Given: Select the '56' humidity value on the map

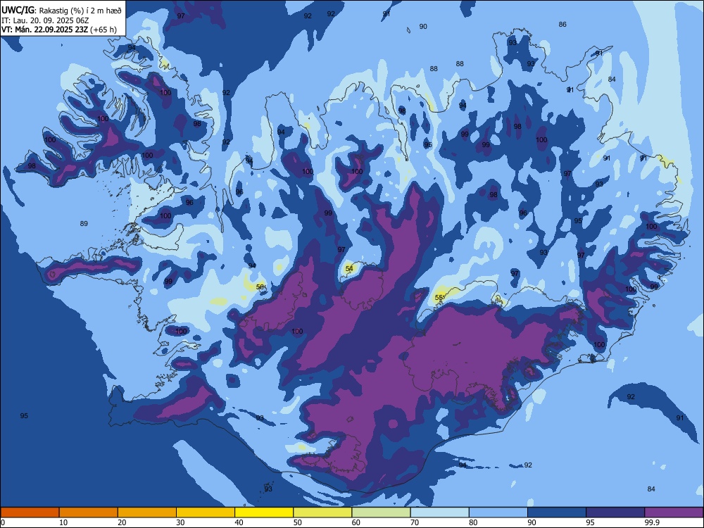Looking at the screenshot, I should click(x=260, y=287).
